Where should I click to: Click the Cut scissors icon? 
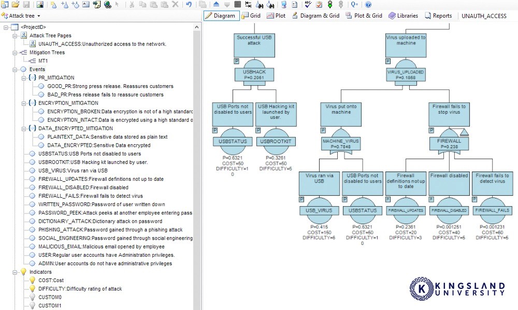[132, 4]
